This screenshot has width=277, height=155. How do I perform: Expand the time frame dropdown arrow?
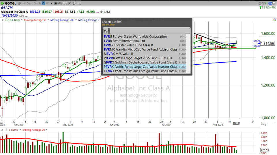(52, 3)
